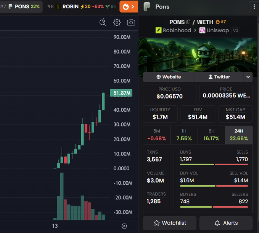Click the buy vol versus sell vol bar

[x=214, y=186]
